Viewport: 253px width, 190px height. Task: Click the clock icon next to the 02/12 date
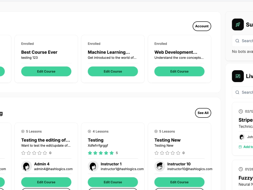coord(241,111)
